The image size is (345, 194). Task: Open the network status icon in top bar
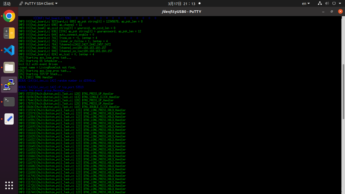coord(320,4)
